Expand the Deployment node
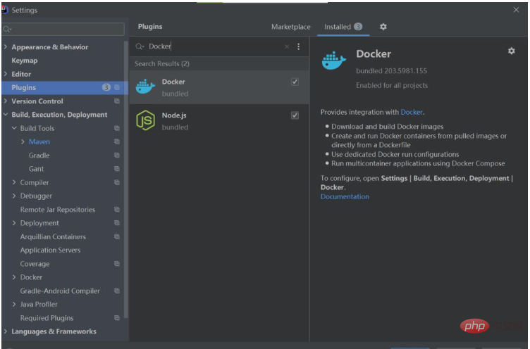 tap(14, 223)
